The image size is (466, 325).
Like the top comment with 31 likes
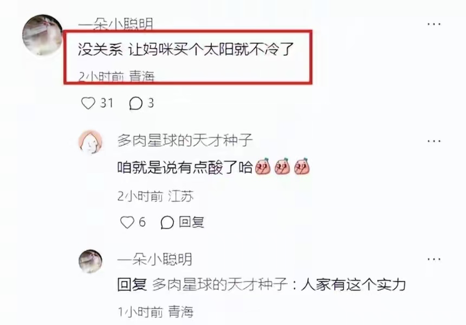tap(88, 103)
